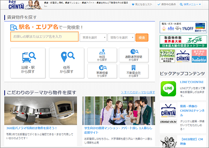The image size is (209, 148).
Task: Click the map pin icon to search by address
Action: tap(68, 57)
